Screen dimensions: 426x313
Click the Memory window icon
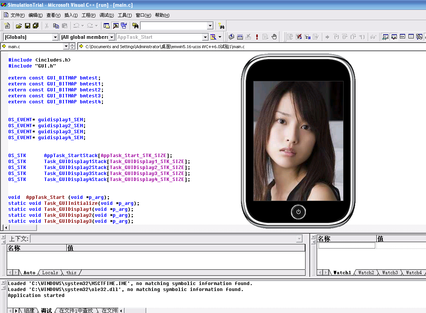tap(411, 37)
